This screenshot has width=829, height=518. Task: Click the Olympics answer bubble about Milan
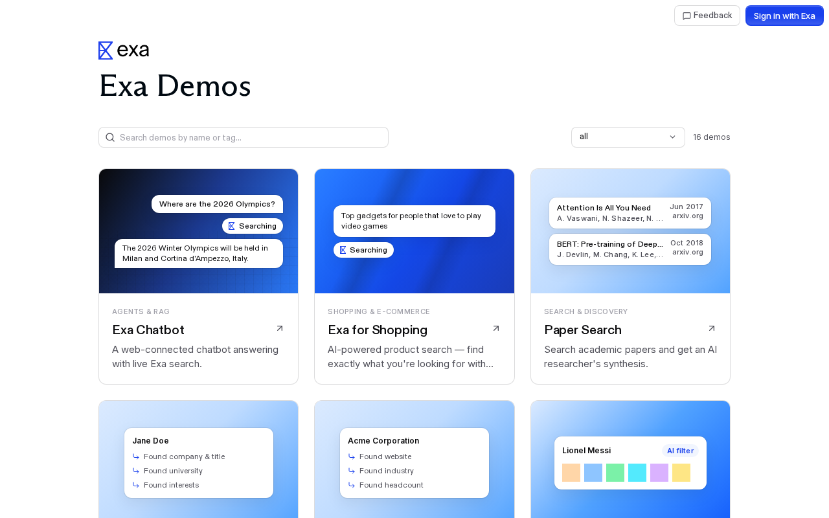coord(199,253)
